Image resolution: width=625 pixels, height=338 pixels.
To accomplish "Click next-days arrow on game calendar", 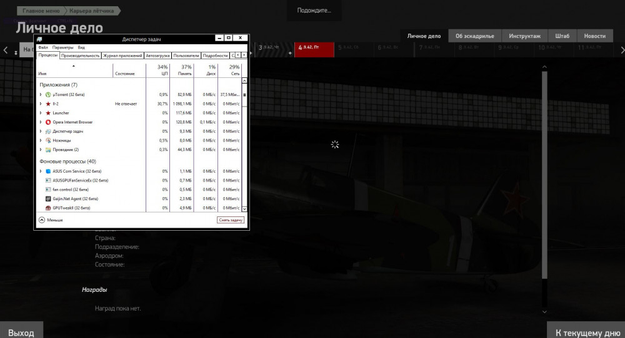I will 622,50.
